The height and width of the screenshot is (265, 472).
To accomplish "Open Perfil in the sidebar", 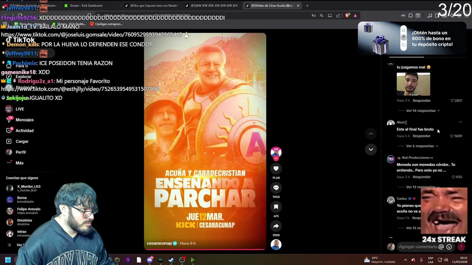I will (x=16, y=152).
